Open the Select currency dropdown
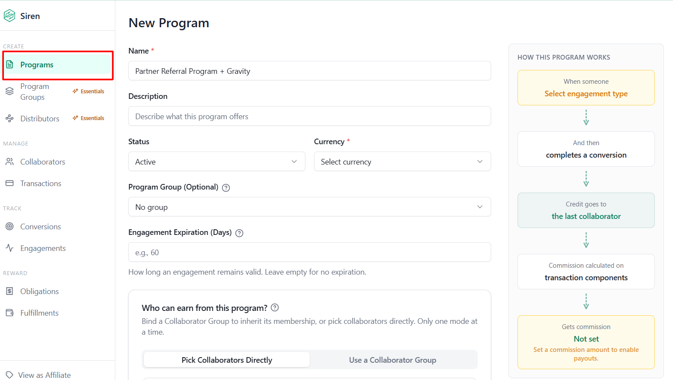Image resolution: width=673 pixels, height=380 pixels. pos(403,161)
